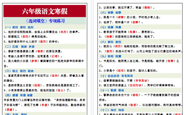Viewport: 186px width, 115px height.
Task: Select heading "(七) 粗暴 残暴"
Action: tap(111, 27)
